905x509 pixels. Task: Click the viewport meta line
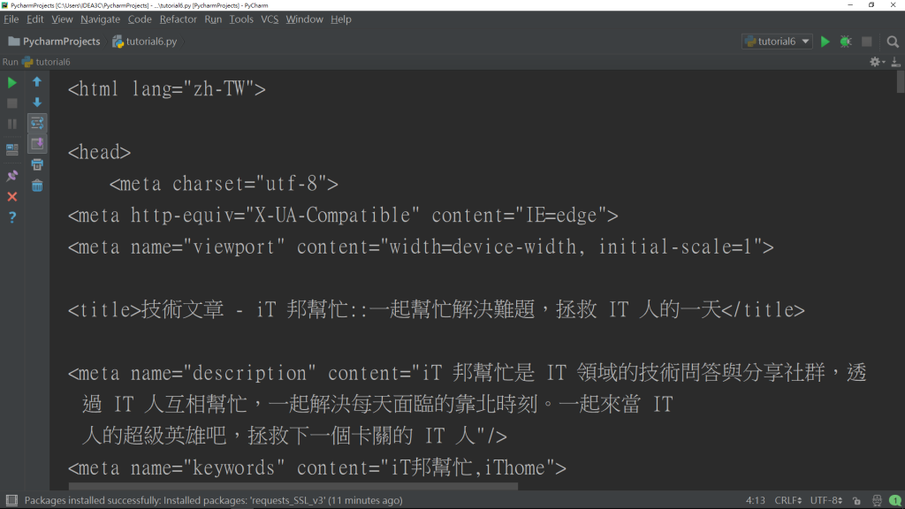point(421,247)
